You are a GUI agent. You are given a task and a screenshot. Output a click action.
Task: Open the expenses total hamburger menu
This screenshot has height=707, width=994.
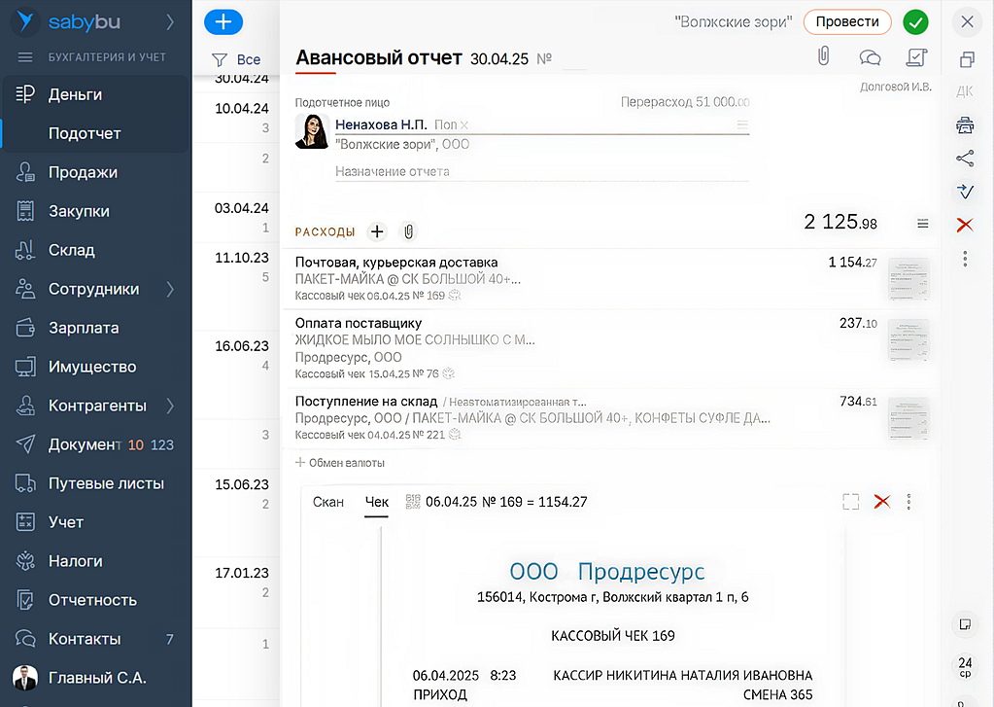point(922,224)
